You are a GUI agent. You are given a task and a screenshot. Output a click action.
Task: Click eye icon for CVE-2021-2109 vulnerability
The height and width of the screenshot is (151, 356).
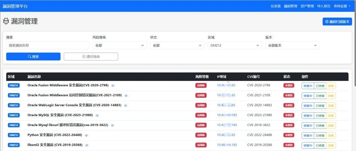pos(126,96)
